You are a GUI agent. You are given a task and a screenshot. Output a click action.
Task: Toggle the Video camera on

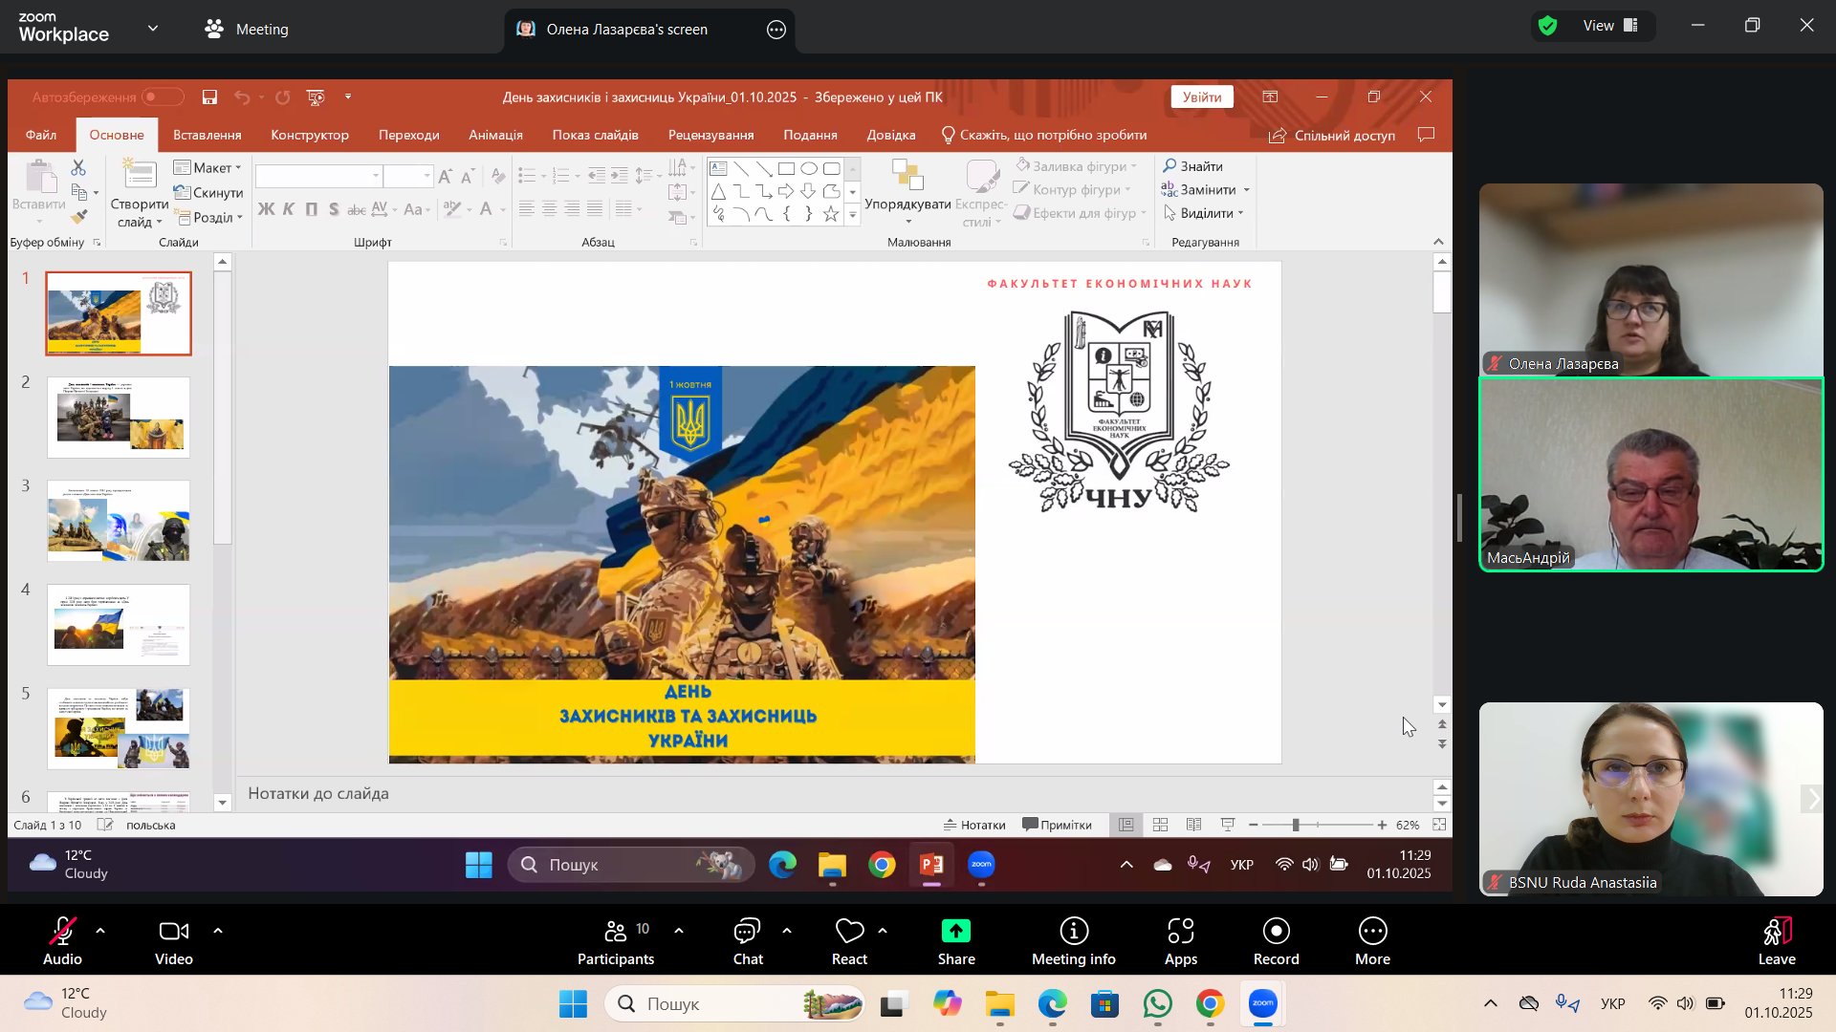[x=173, y=932]
